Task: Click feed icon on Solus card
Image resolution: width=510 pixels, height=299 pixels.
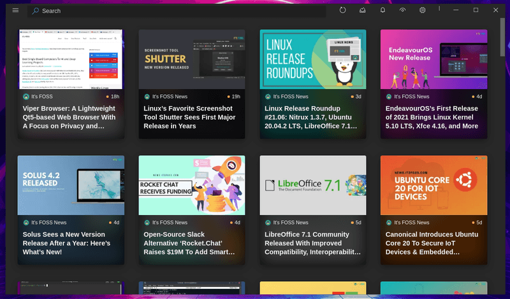Action: (x=26, y=223)
